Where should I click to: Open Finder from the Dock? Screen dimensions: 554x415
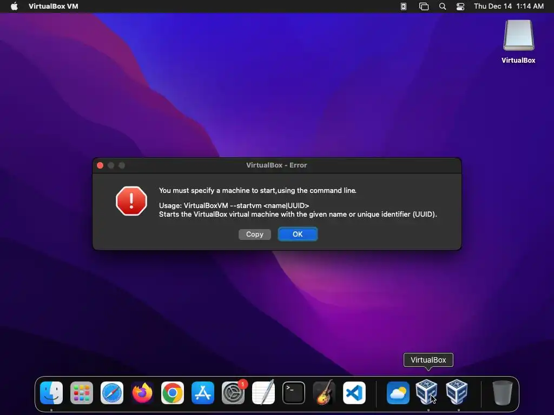pos(51,393)
